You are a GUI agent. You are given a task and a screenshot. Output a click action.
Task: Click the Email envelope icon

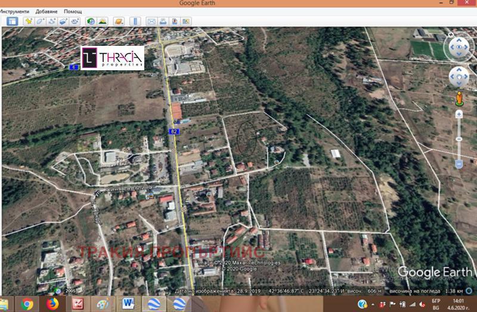point(151,21)
